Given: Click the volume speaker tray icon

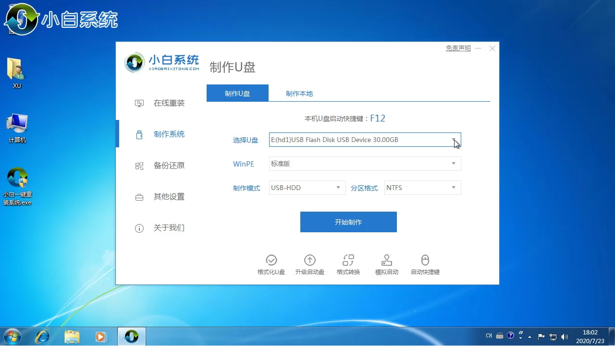Looking at the screenshot, I should [564, 336].
